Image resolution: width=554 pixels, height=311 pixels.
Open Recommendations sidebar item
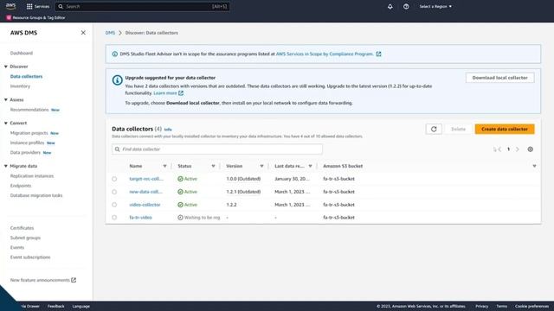tap(29, 110)
